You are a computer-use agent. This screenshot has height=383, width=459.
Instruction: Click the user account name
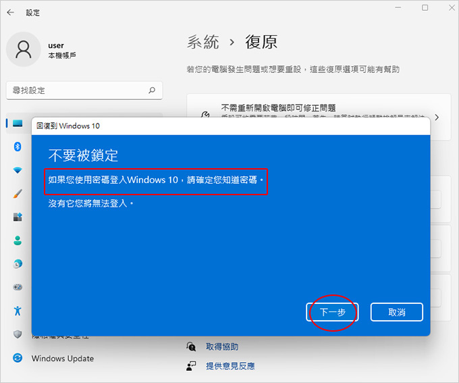point(56,45)
